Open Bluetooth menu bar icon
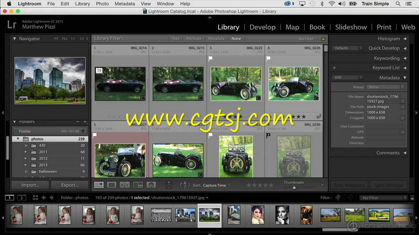Screen dimensions: 419x235 (322, 4)
